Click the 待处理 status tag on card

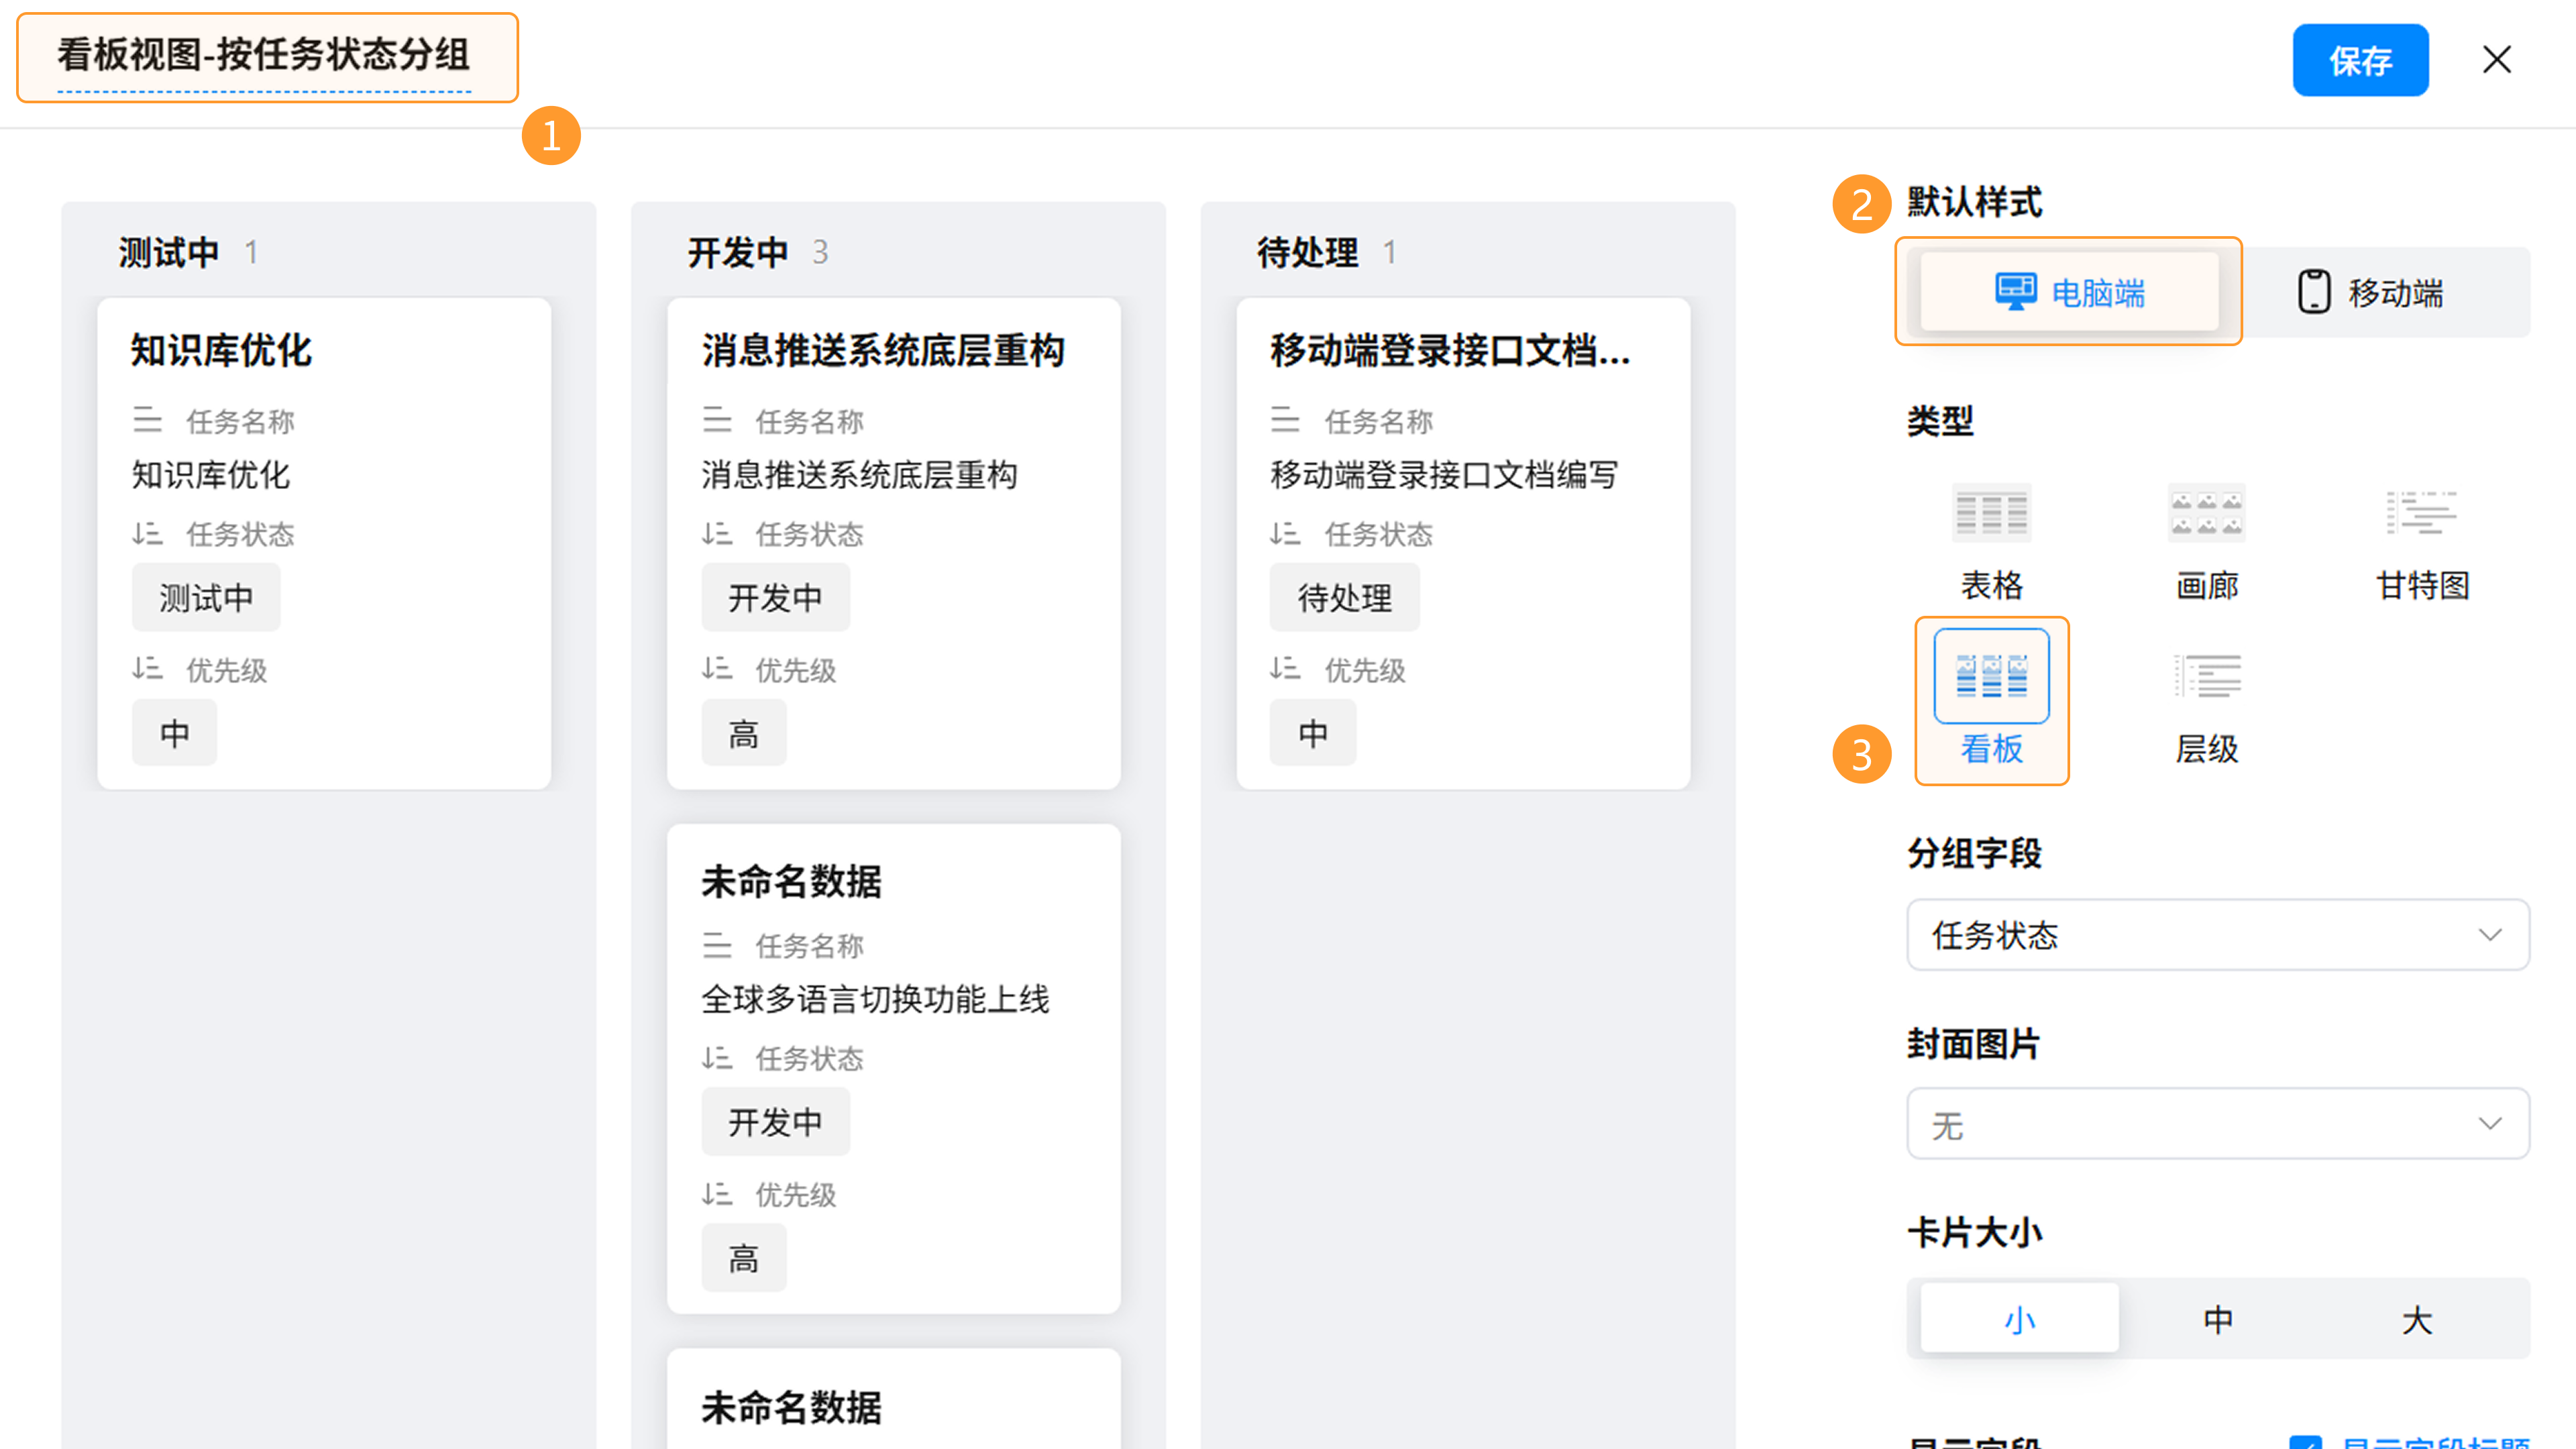[x=1344, y=598]
